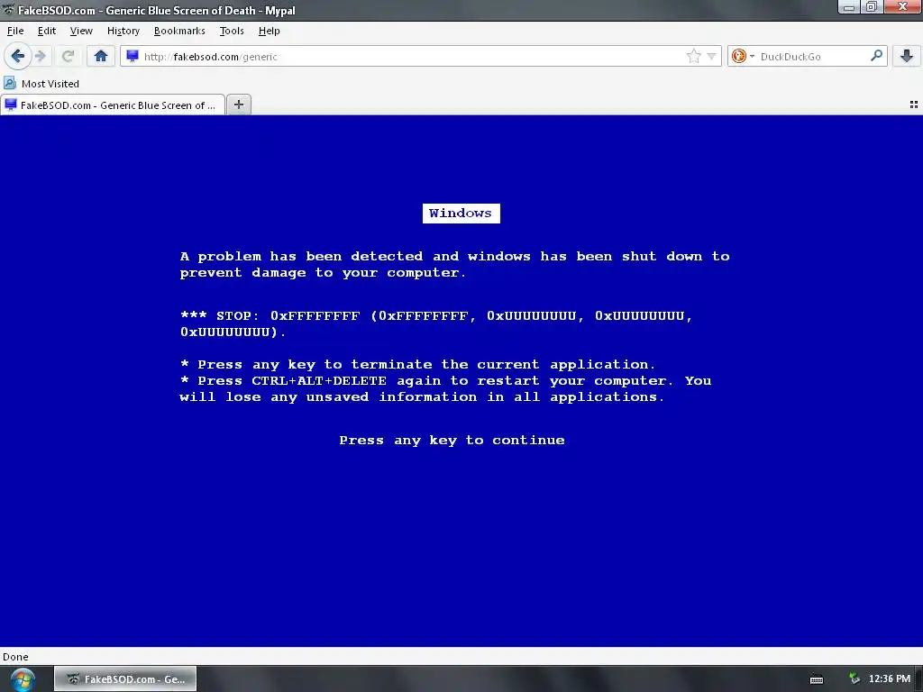The width and height of the screenshot is (923, 692).
Task: Open the File menu
Action: pos(15,31)
